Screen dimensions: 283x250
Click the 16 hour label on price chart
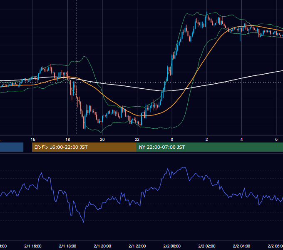pyautogui.click(x=33, y=140)
